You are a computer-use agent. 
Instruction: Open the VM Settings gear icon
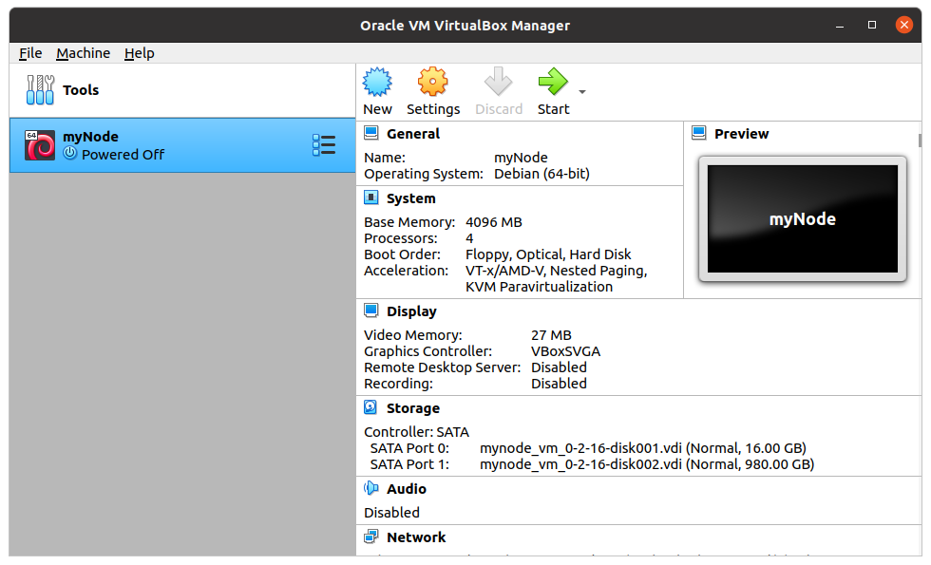(x=432, y=82)
